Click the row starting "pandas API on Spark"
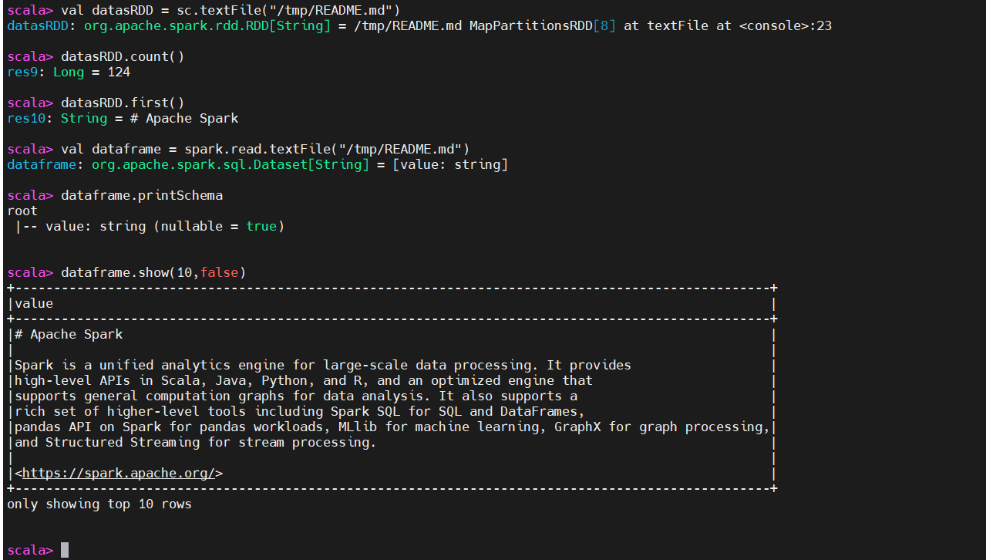Screen dimensions: 986x560 pyautogui.click(x=392, y=427)
